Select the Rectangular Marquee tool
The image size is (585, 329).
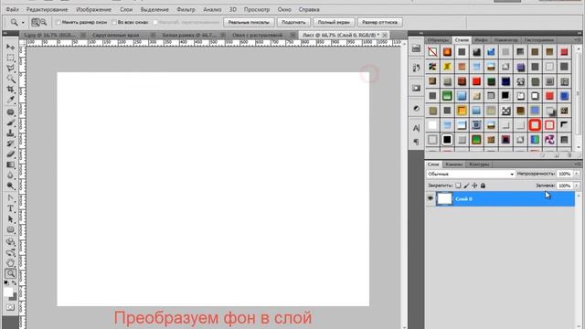coord(10,58)
